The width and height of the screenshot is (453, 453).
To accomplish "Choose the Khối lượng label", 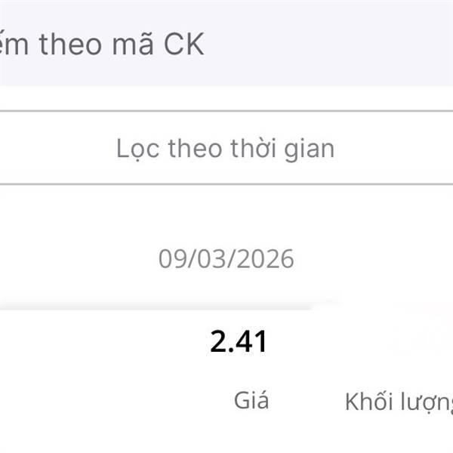I will point(398,402).
